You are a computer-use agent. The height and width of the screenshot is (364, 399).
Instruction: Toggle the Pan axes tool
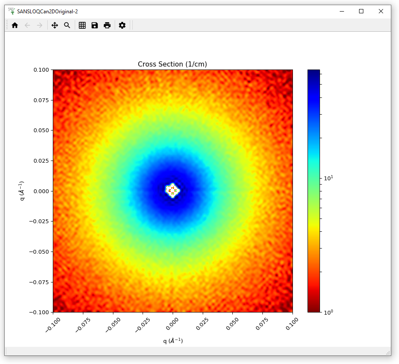click(x=55, y=25)
